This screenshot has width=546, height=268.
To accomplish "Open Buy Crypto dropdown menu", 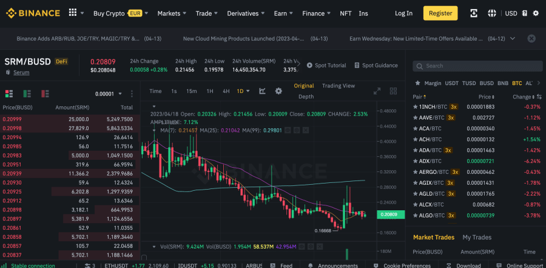I will point(121,13).
